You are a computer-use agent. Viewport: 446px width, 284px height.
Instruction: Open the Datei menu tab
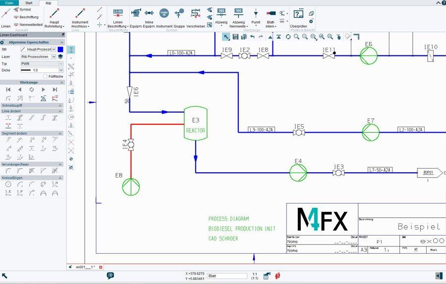coord(9,3)
